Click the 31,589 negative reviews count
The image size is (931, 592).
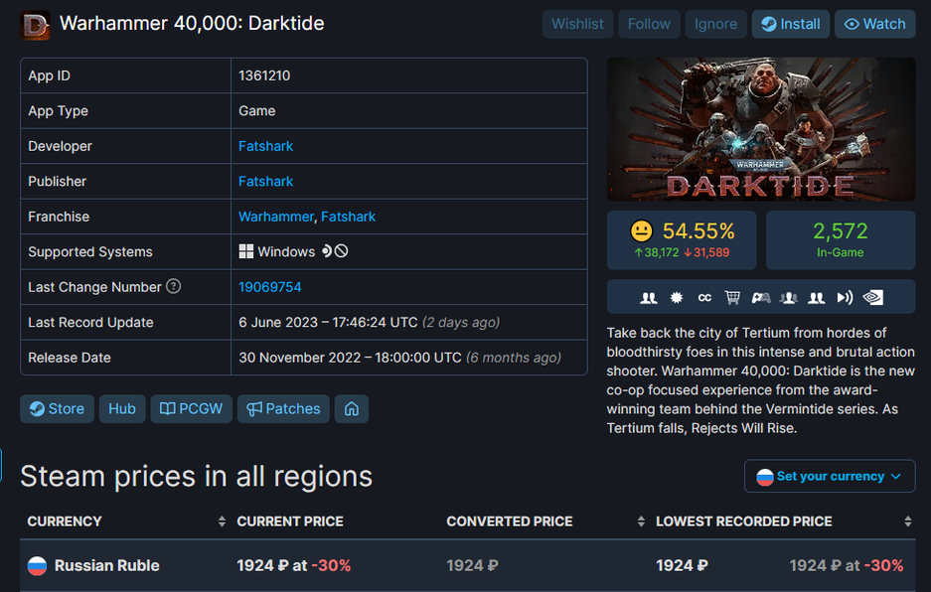click(x=706, y=253)
